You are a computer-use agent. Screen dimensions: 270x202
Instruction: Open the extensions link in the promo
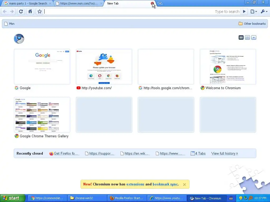pyautogui.click(x=135, y=184)
